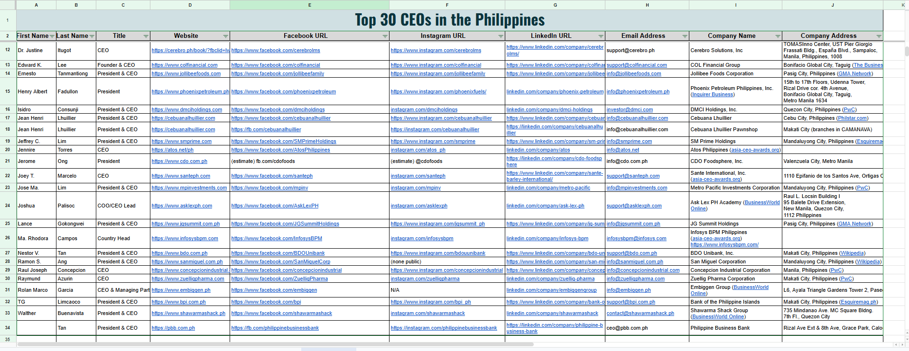
Task: Select the 'Founder & CEO' title cell
Action: click(123, 65)
